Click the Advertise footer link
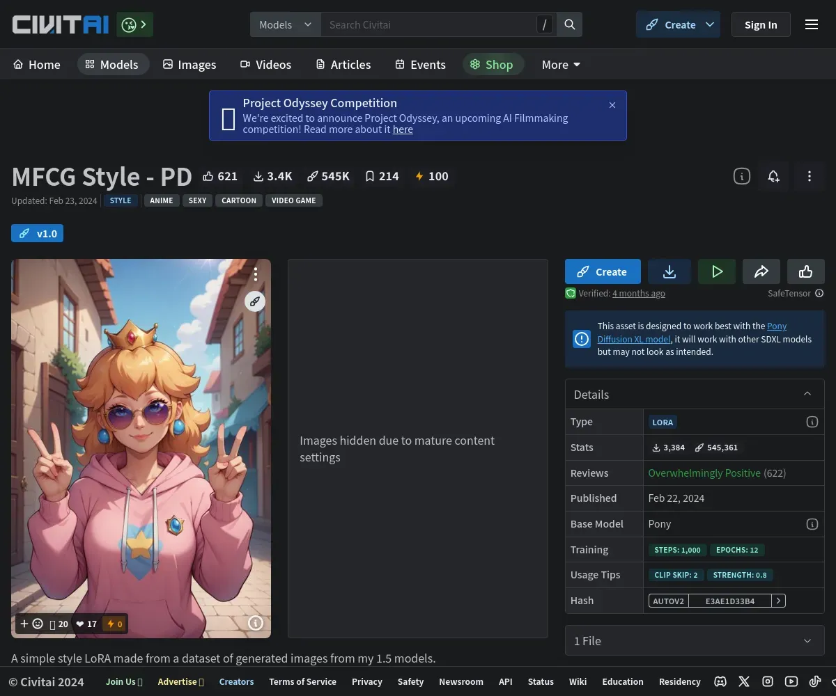The height and width of the screenshot is (696, 836). pos(180,682)
